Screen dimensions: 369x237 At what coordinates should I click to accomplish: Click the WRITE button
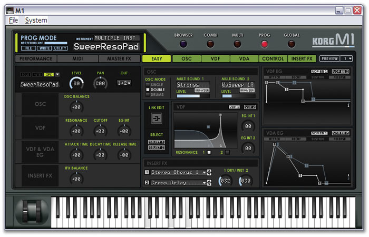click(44, 48)
